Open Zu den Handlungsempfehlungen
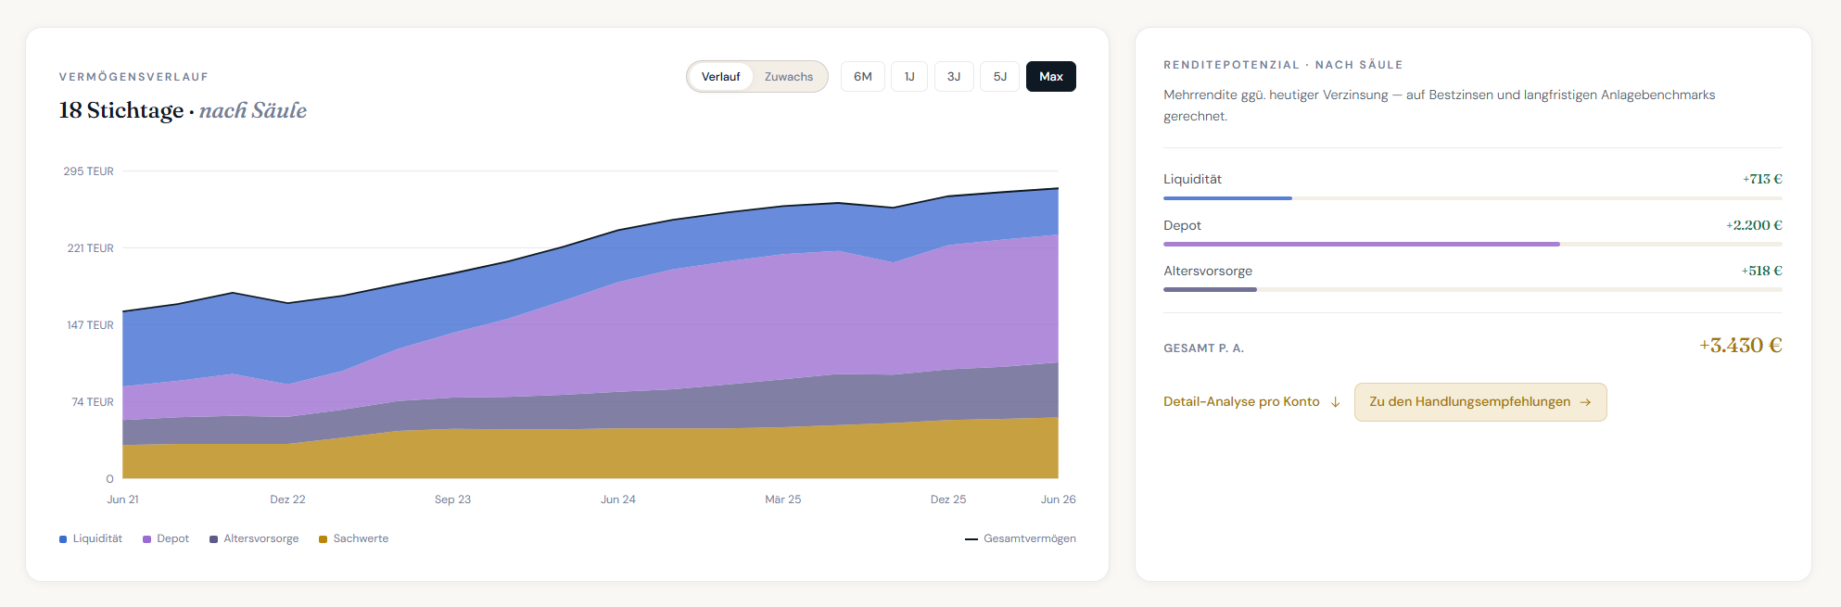 tap(1480, 402)
